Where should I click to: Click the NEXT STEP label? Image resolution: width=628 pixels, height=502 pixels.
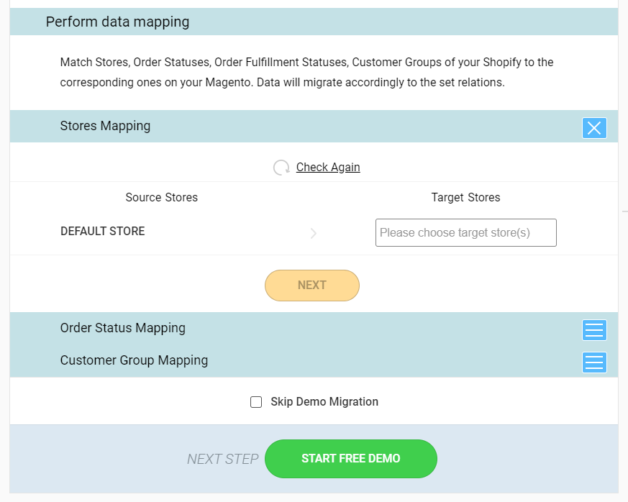[x=223, y=459]
